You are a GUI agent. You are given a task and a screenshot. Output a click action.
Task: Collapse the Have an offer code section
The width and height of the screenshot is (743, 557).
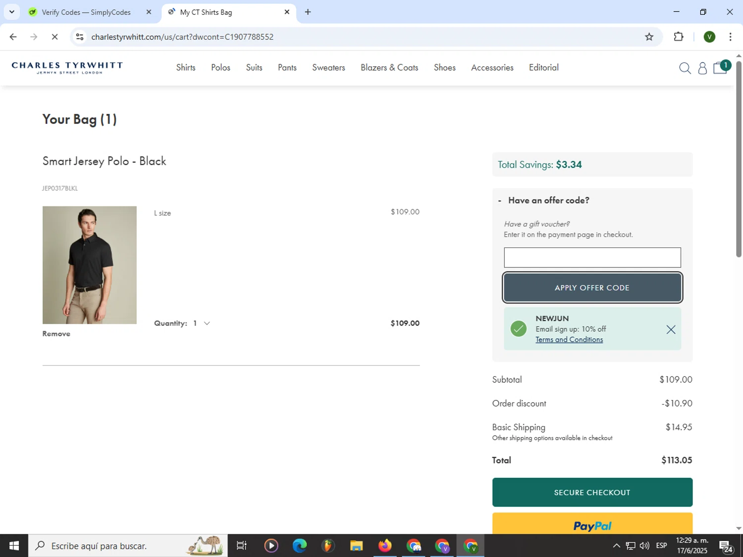(543, 201)
